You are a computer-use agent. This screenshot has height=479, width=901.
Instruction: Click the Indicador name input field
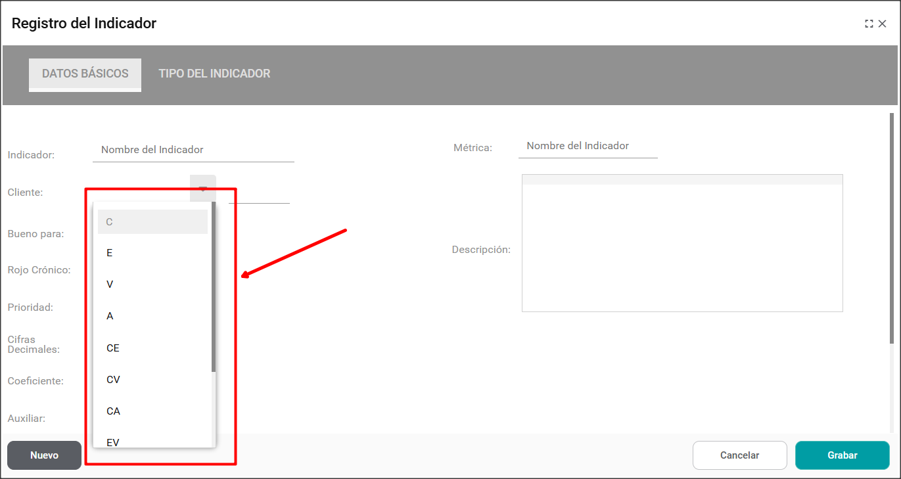pyautogui.click(x=193, y=150)
